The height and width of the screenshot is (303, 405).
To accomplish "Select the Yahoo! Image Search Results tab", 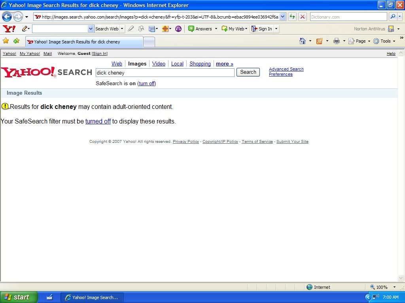I will (x=84, y=42).
